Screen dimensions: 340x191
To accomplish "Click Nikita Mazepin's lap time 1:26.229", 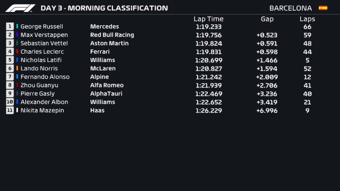I will click(208, 110).
